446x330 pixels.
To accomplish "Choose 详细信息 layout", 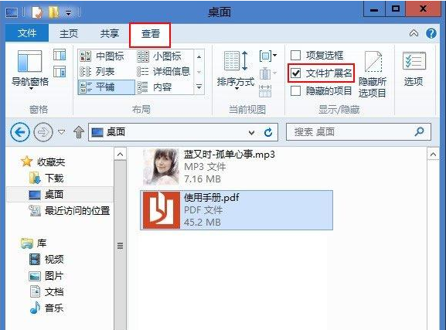I will click(x=164, y=71).
